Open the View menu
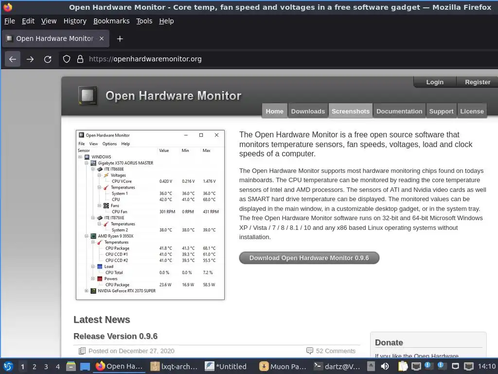498x374 pixels. click(49, 21)
